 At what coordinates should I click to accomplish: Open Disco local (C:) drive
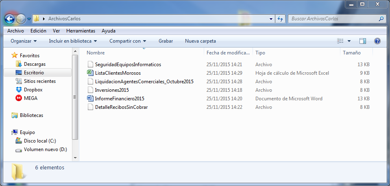(x=40, y=141)
